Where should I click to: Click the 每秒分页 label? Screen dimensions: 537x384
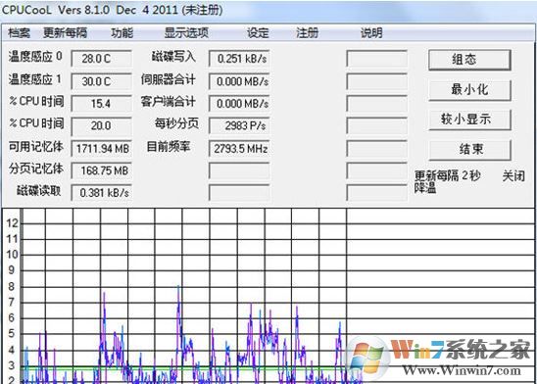point(176,123)
